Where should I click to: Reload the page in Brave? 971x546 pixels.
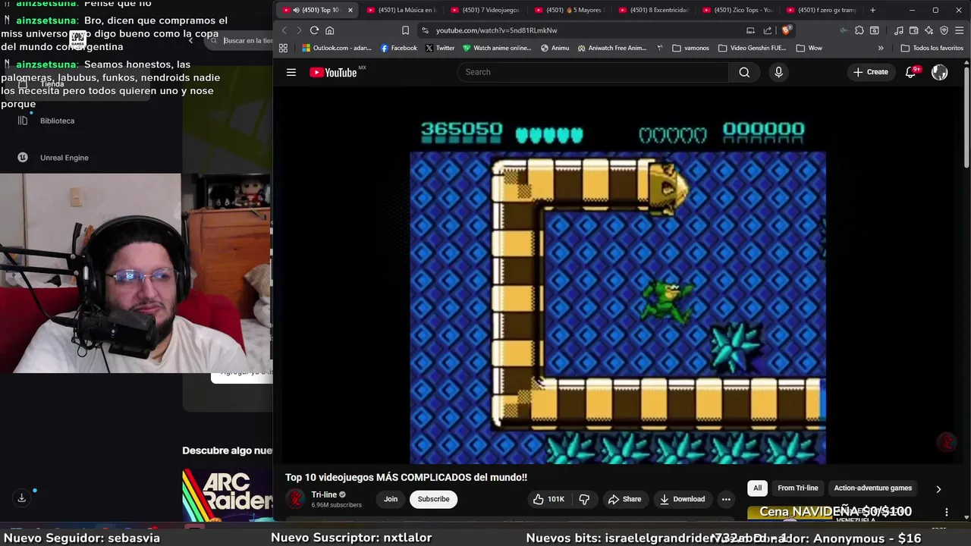pyautogui.click(x=314, y=30)
